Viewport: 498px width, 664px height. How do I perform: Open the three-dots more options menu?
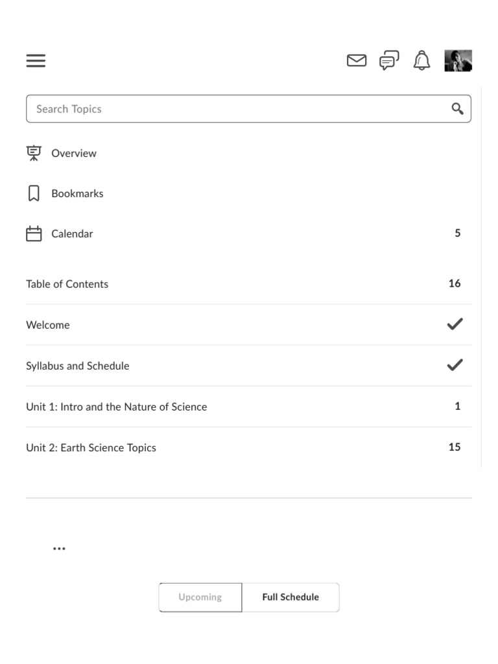[x=59, y=549]
